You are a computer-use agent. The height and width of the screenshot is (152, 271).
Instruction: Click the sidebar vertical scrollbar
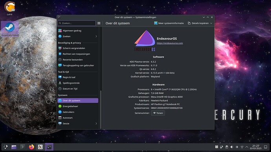tap(101, 110)
